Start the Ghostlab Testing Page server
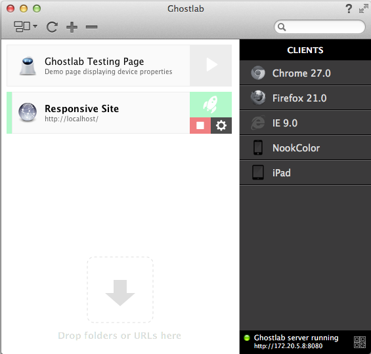371x354 pixels. pyautogui.click(x=211, y=66)
